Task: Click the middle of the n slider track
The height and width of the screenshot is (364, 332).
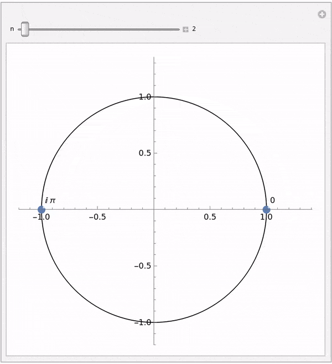Action: click(100, 29)
